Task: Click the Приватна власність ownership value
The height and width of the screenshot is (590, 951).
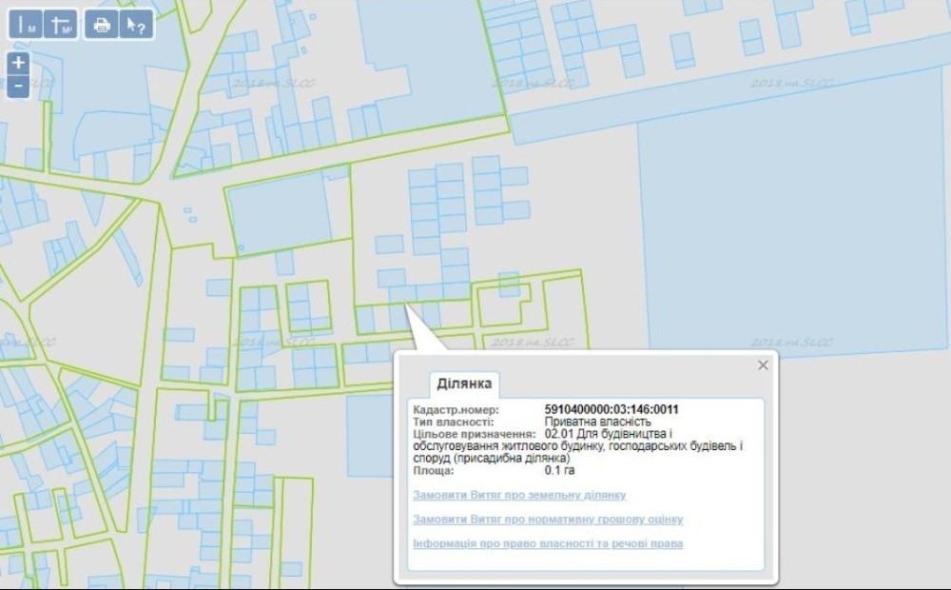Action: [597, 422]
